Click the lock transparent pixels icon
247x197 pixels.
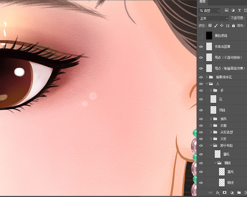[x=210, y=26]
